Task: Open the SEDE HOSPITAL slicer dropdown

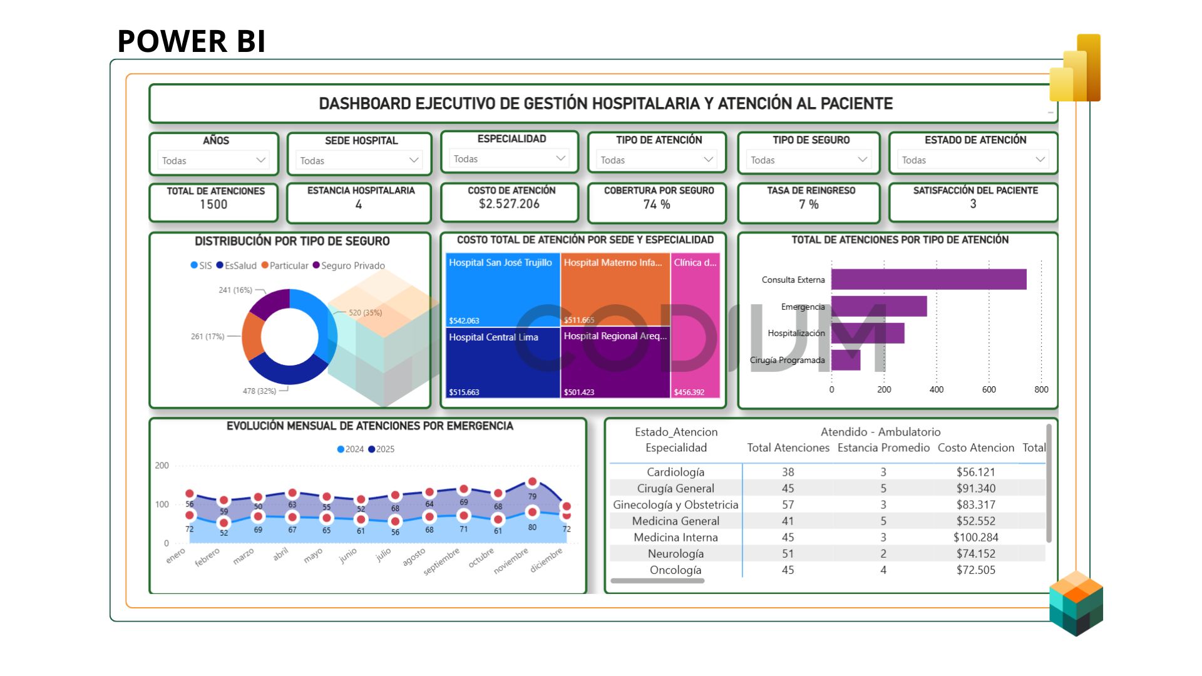Action: point(359,161)
